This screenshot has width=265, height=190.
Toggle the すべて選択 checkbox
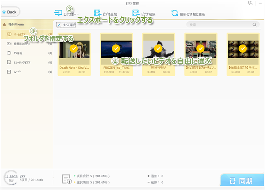(x=59, y=25)
